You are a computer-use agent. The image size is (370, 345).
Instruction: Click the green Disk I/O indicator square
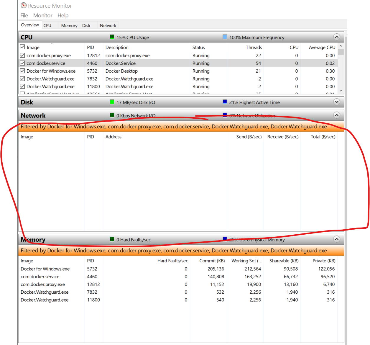pyautogui.click(x=112, y=102)
